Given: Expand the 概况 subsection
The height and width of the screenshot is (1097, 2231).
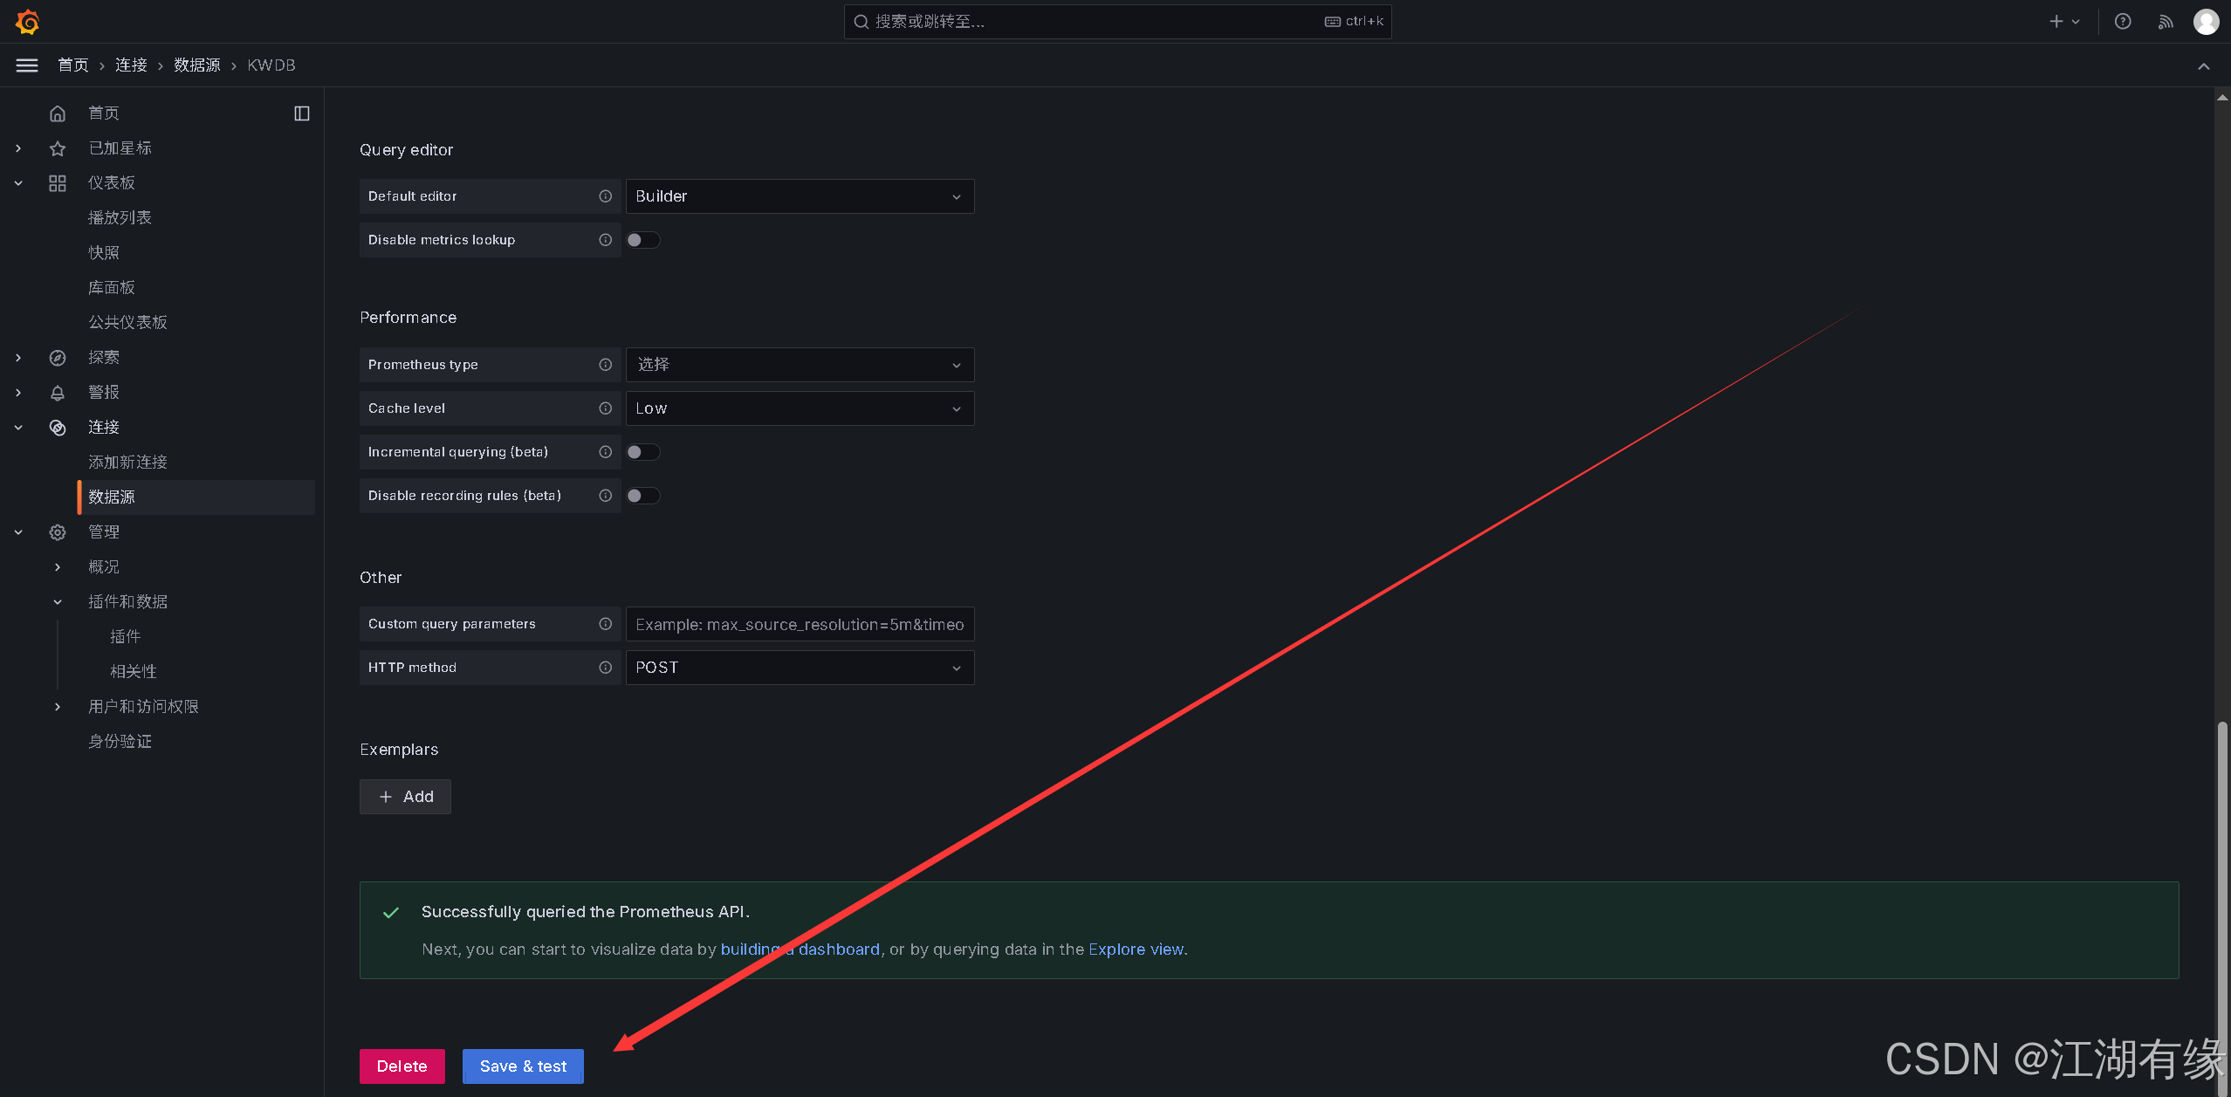Looking at the screenshot, I should pyautogui.click(x=58, y=567).
